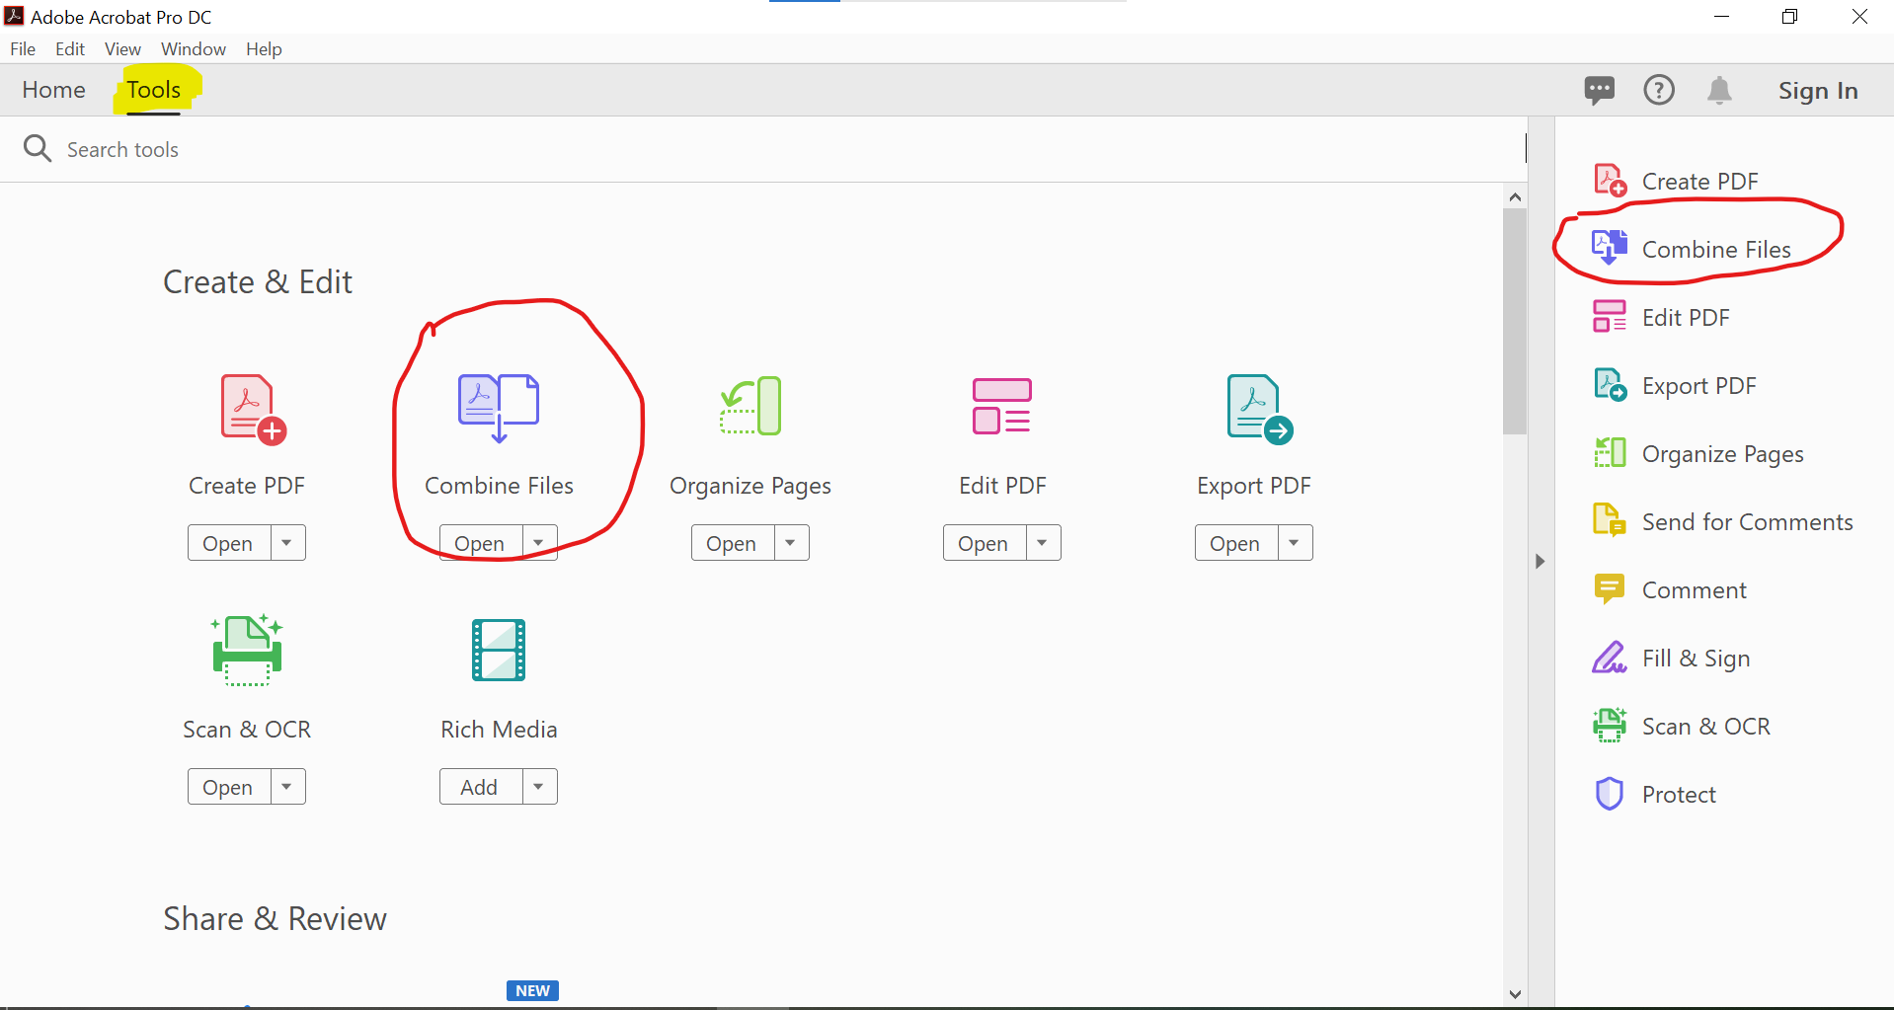The height and width of the screenshot is (1010, 1894).
Task: Click the Organize Pages icon in main area
Action: (x=750, y=406)
